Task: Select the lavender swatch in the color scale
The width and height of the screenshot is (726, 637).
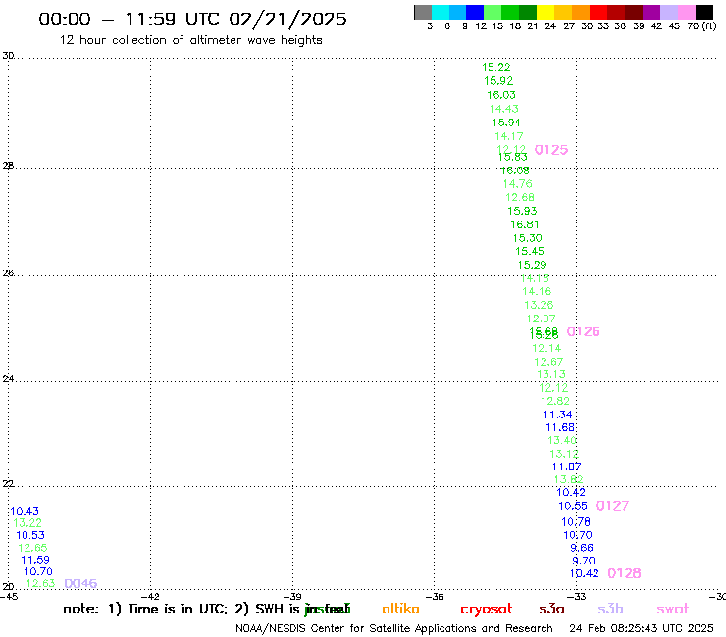Action: tap(668, 12)
